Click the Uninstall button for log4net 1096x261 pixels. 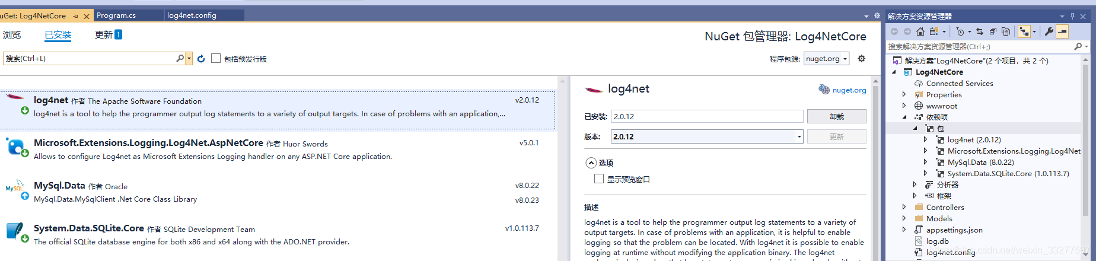click(x=836, y=116)
